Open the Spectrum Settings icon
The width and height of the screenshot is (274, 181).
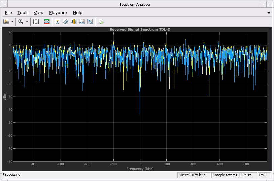coord(6,22)
